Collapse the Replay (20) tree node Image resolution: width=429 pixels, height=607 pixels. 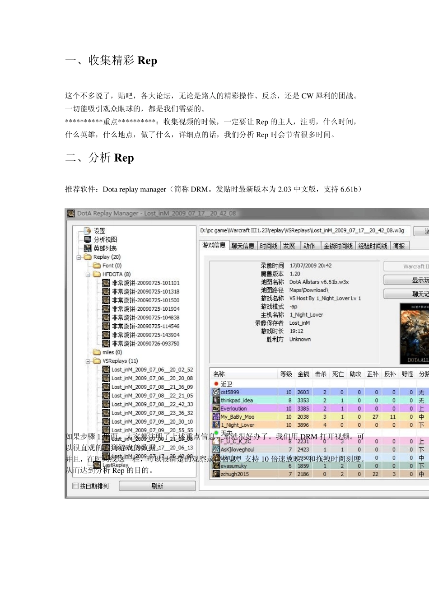click(79, 257)
